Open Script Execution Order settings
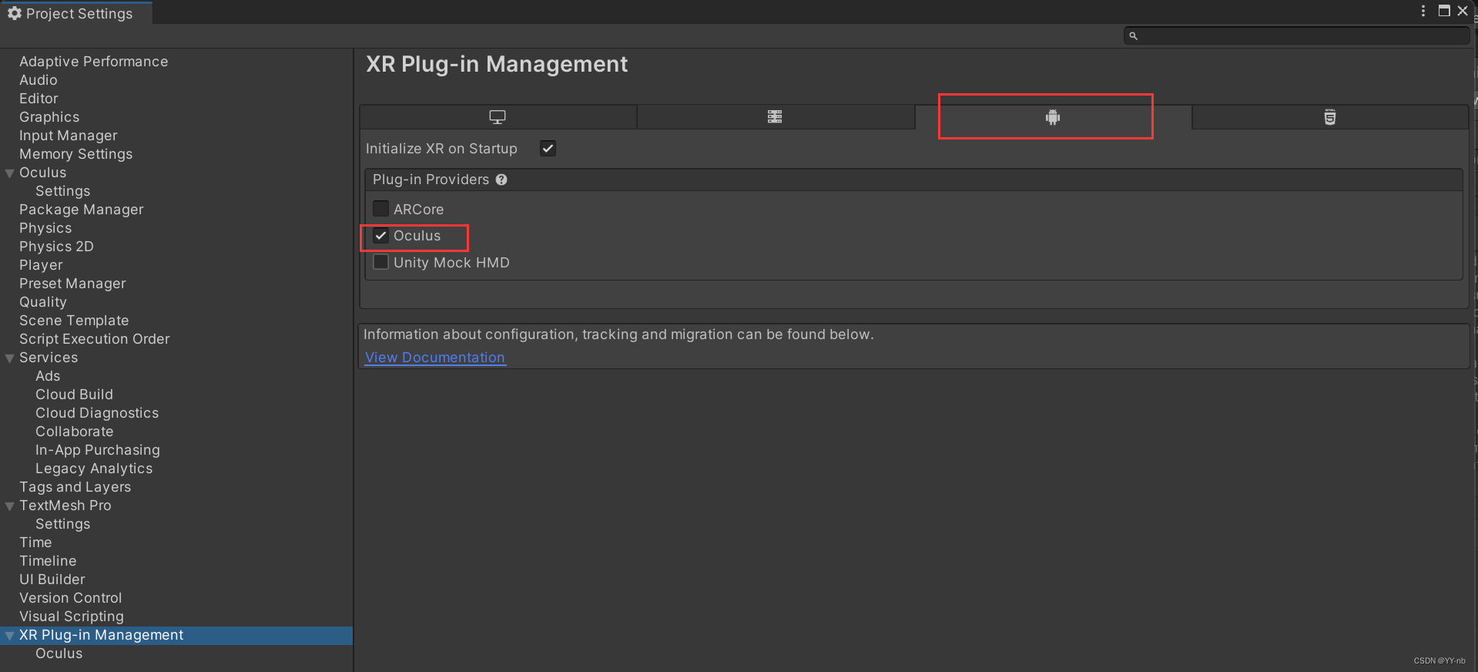 [94, 339]
